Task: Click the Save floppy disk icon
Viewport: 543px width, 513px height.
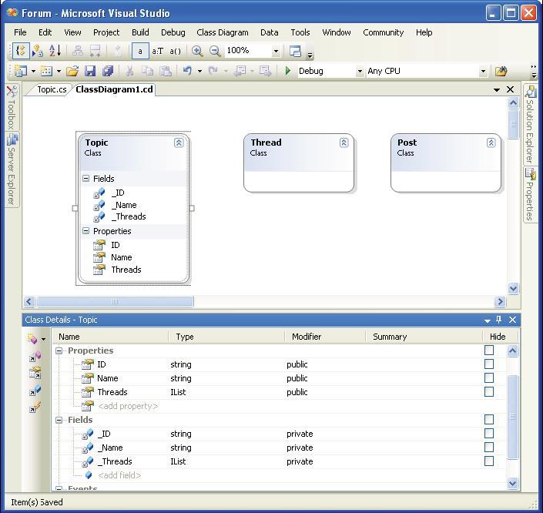Action: (x=90, y=71)
